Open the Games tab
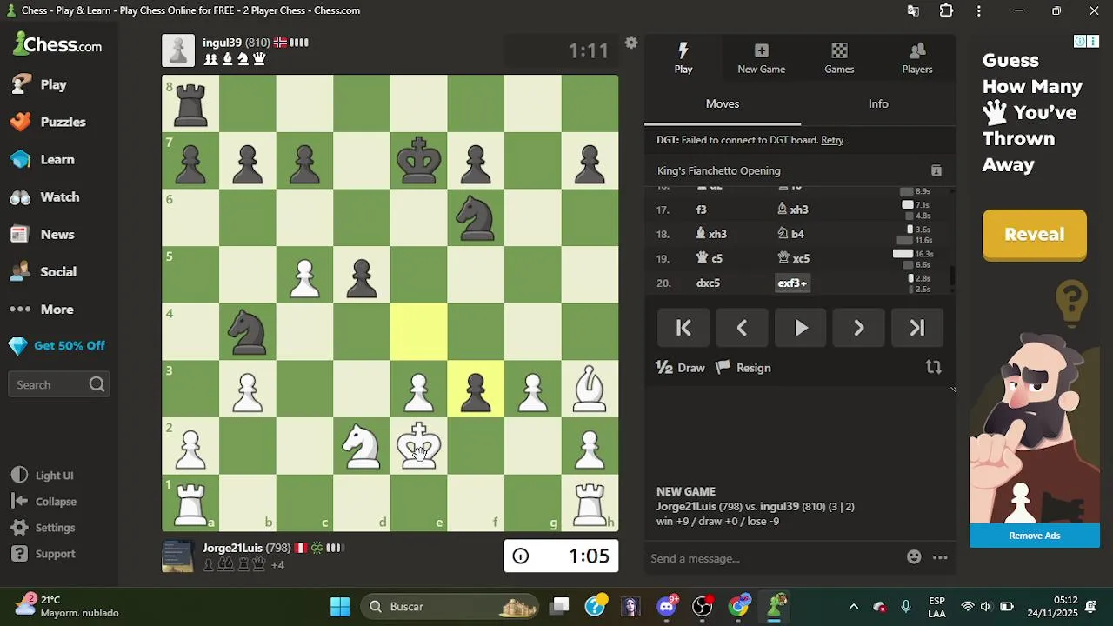 tap(839, 58)
